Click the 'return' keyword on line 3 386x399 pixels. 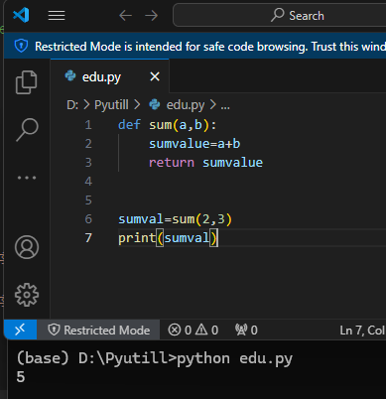coord(172,163)
